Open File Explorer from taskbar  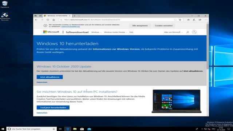[x=75, y=129]
